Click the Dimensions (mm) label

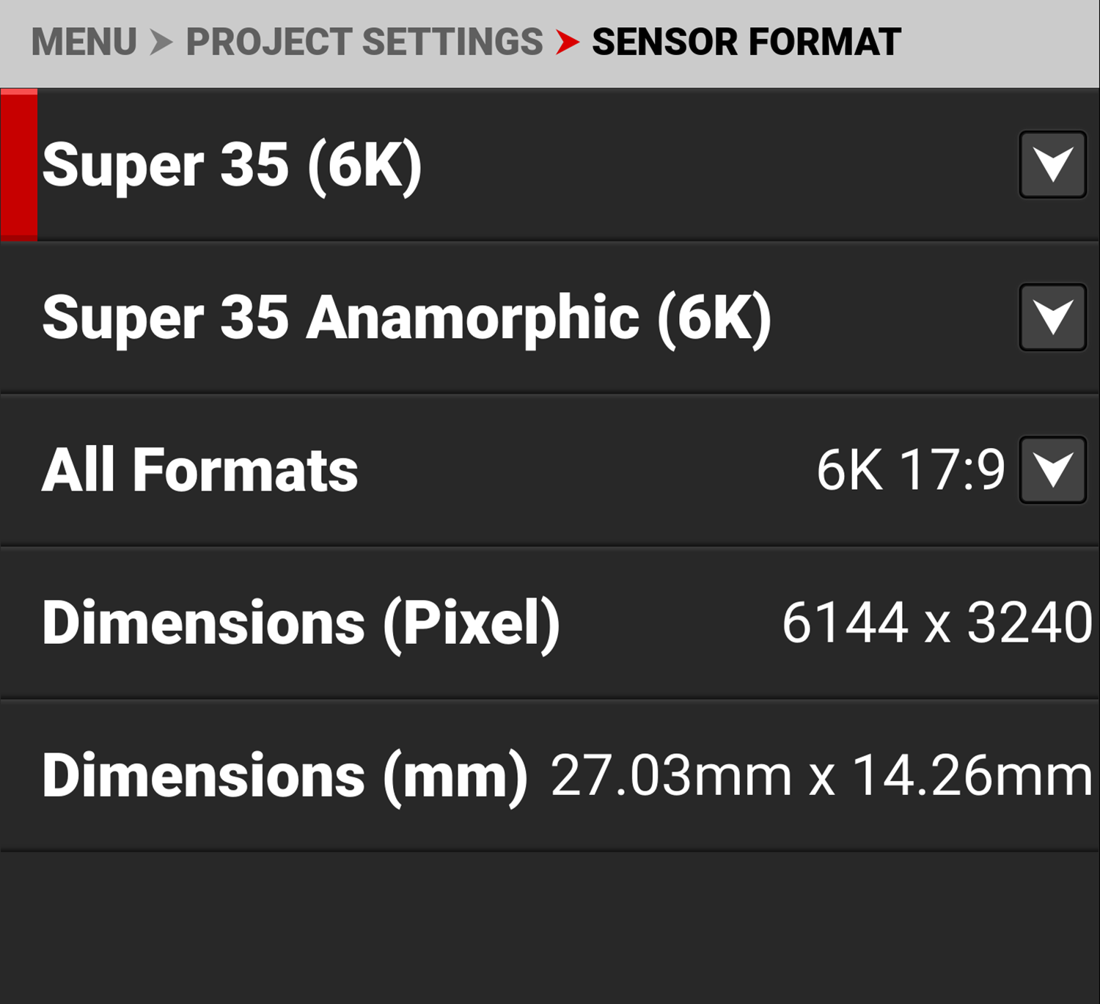(285, 776)
